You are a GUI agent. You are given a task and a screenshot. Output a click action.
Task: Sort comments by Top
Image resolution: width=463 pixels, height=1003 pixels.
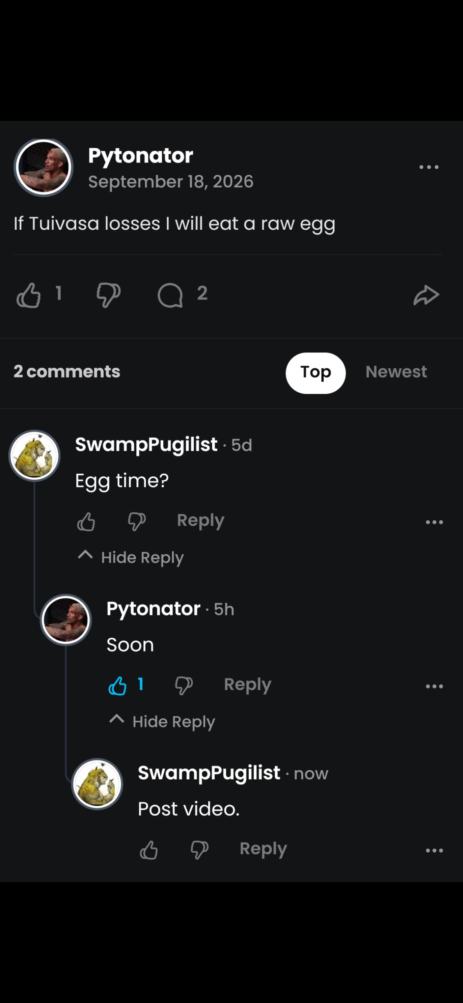point(316,373)
